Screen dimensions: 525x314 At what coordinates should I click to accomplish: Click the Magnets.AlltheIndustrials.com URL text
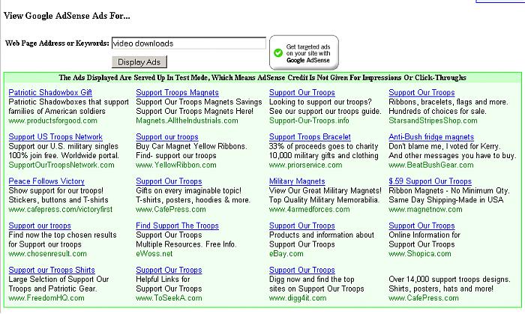point(187,121)
